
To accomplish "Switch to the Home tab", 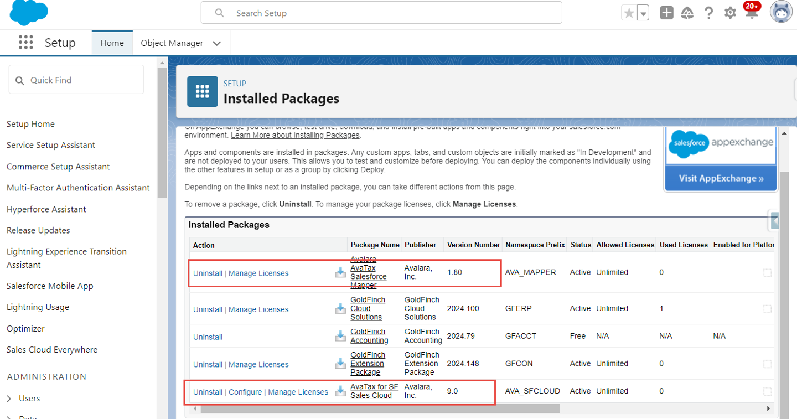I will [x=112, y=43].
